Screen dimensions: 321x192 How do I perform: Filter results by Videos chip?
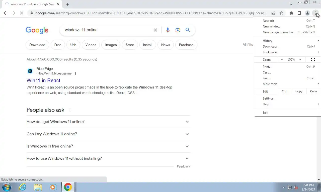pos(91,45)
